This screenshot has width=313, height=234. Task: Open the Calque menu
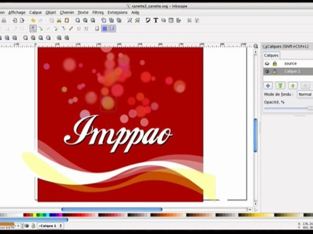pyautogui.click(x=35, y=13)
